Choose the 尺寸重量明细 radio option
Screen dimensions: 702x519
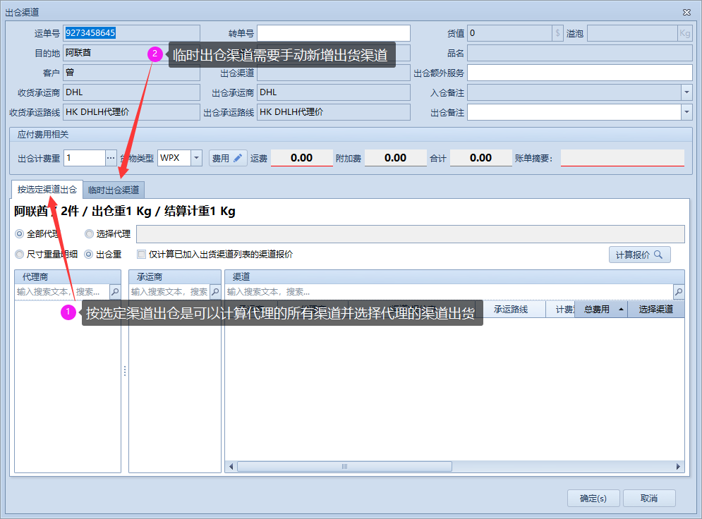(20, 255)
